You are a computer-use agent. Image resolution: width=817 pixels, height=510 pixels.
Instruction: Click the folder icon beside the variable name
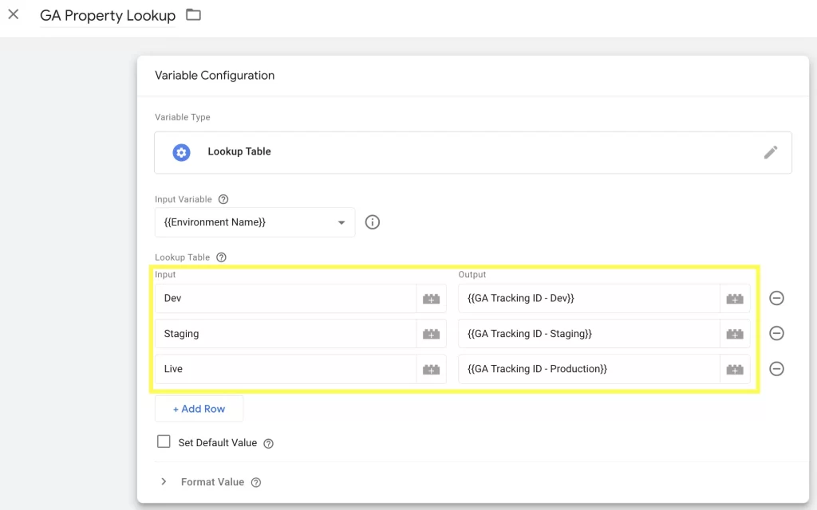click(x=193, y=14)
